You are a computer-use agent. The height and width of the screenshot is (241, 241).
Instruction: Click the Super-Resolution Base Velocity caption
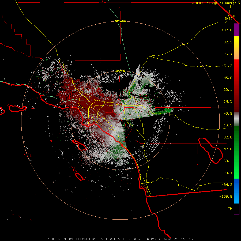point(120,239)
